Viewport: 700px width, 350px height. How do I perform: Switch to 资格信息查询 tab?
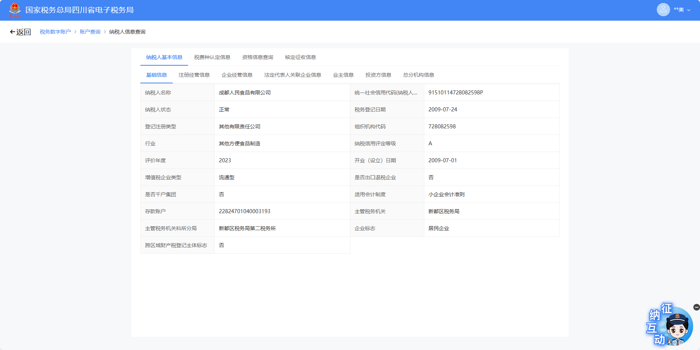257,57
